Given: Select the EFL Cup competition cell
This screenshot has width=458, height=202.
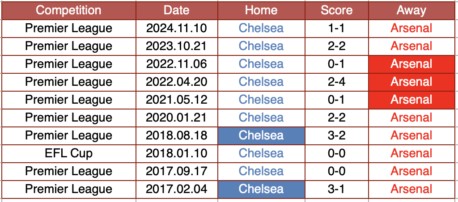Looking at the screenshot, I should (x=68, y=153).
